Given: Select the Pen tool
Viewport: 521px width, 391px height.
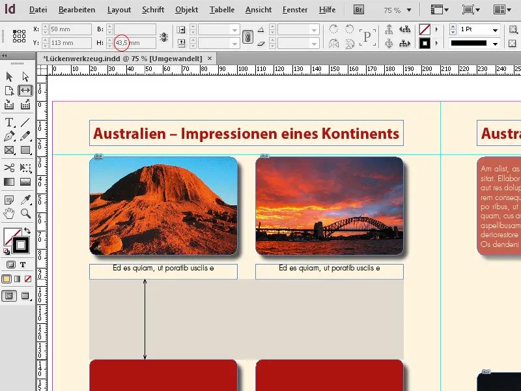Looking at the screenshot, I should tap(9, 136).
